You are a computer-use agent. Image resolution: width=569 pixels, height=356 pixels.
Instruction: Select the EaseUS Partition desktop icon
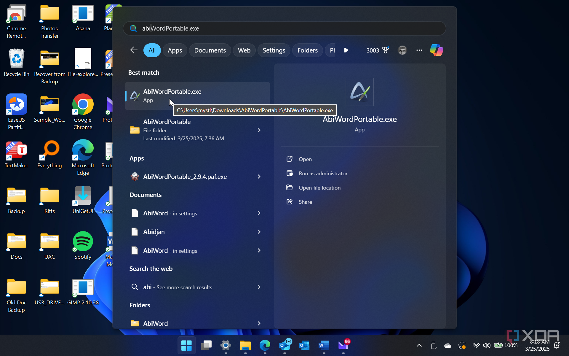(x=17, y=112)
